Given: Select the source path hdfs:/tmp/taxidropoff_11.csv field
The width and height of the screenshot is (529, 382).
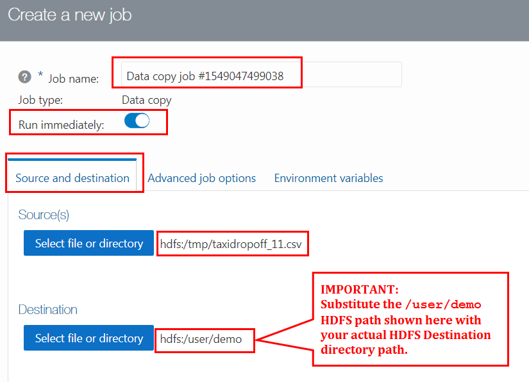Looking at the screenshot, I should (x=232, y=243).
